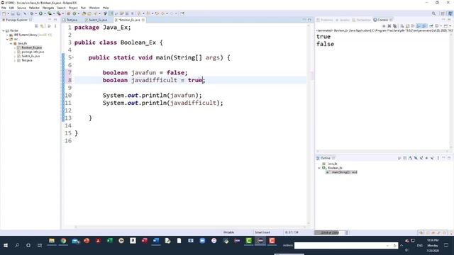Navigate Forward with the toolbar arrow
454x255 pixels.
172,13
